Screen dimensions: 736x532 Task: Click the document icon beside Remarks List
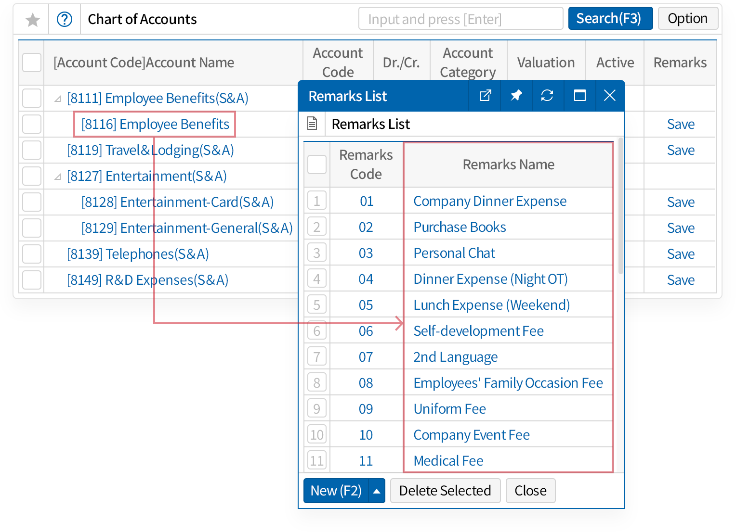(x=313, y=124)
